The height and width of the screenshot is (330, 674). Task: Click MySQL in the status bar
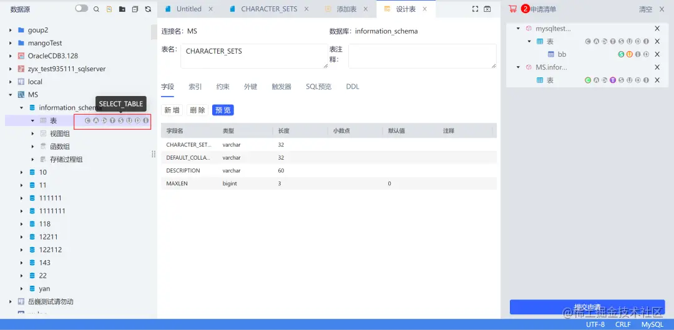pyautogui.click(x=652, y=324)
